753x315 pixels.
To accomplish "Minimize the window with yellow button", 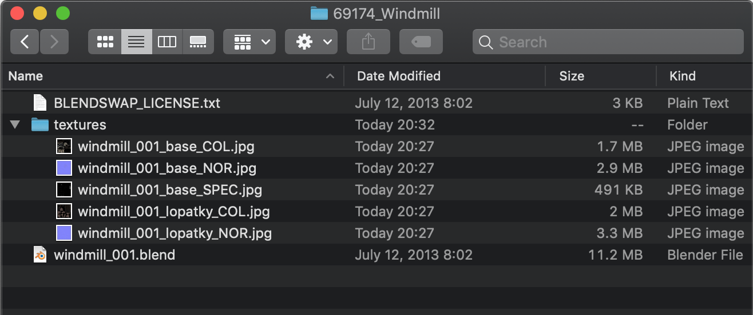I will coord(40,13).
